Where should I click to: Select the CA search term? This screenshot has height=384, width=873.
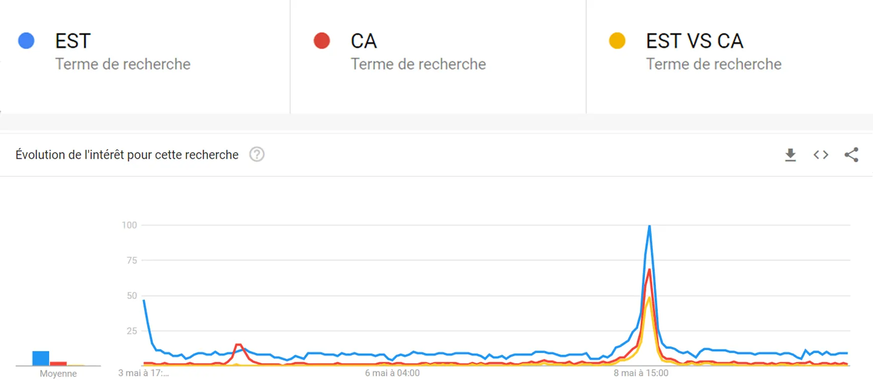click(364, 41)
